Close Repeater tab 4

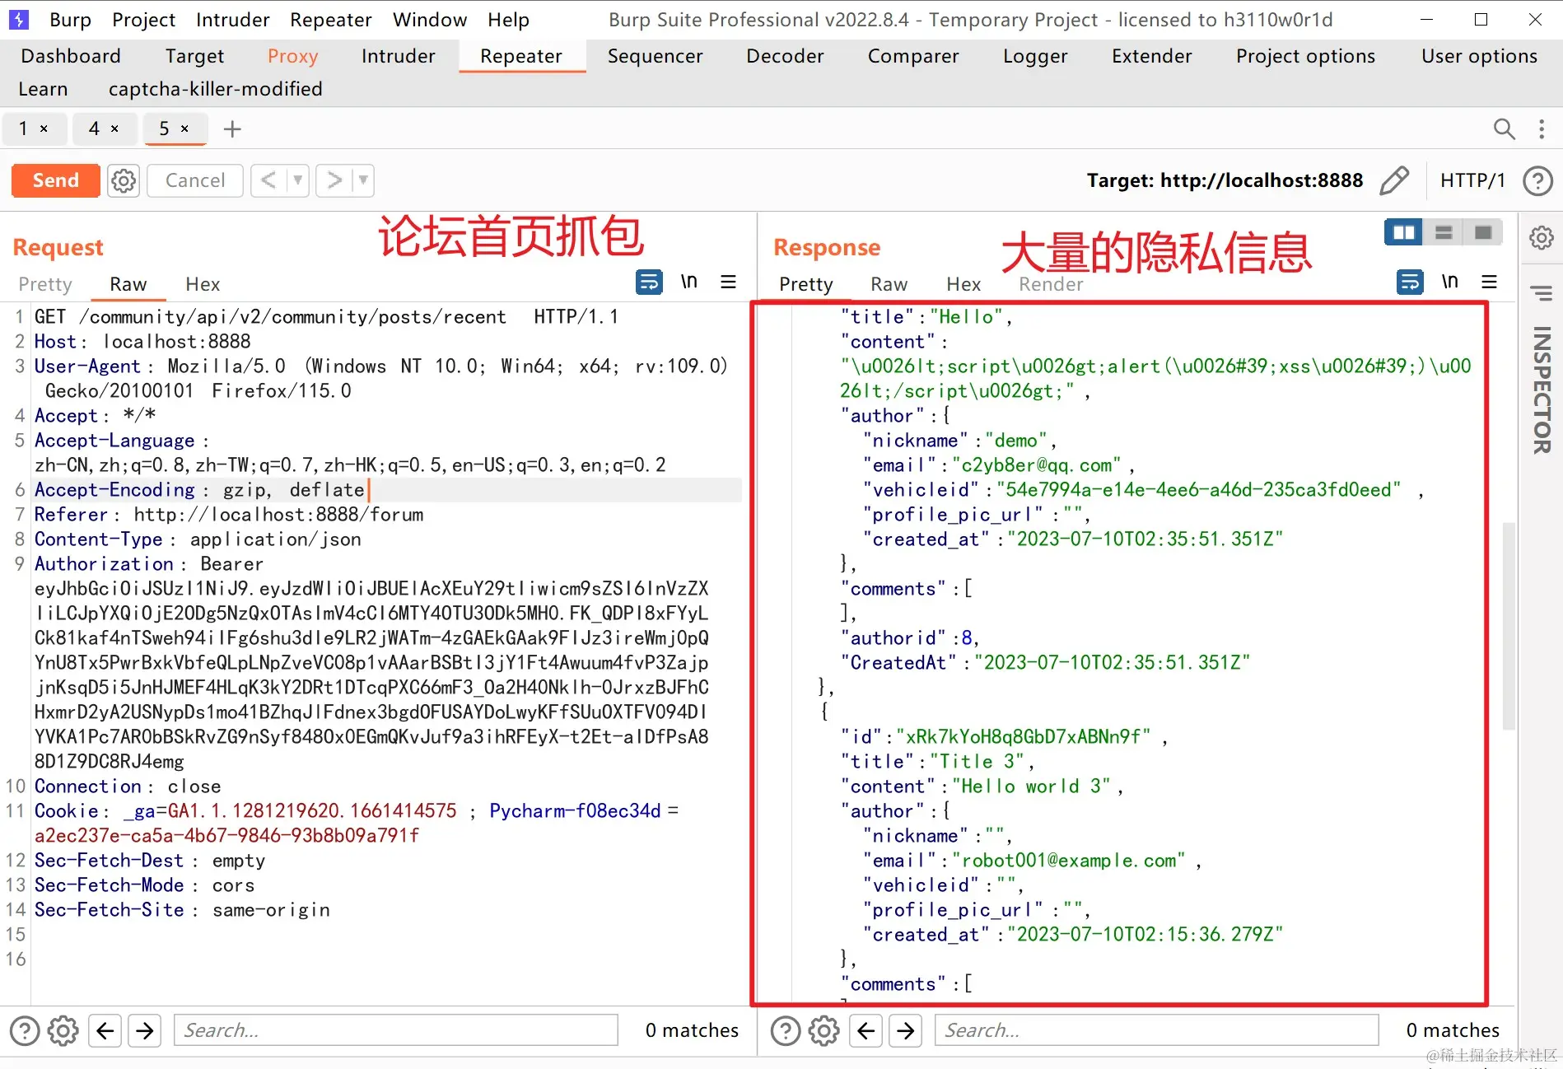point(114,128)
